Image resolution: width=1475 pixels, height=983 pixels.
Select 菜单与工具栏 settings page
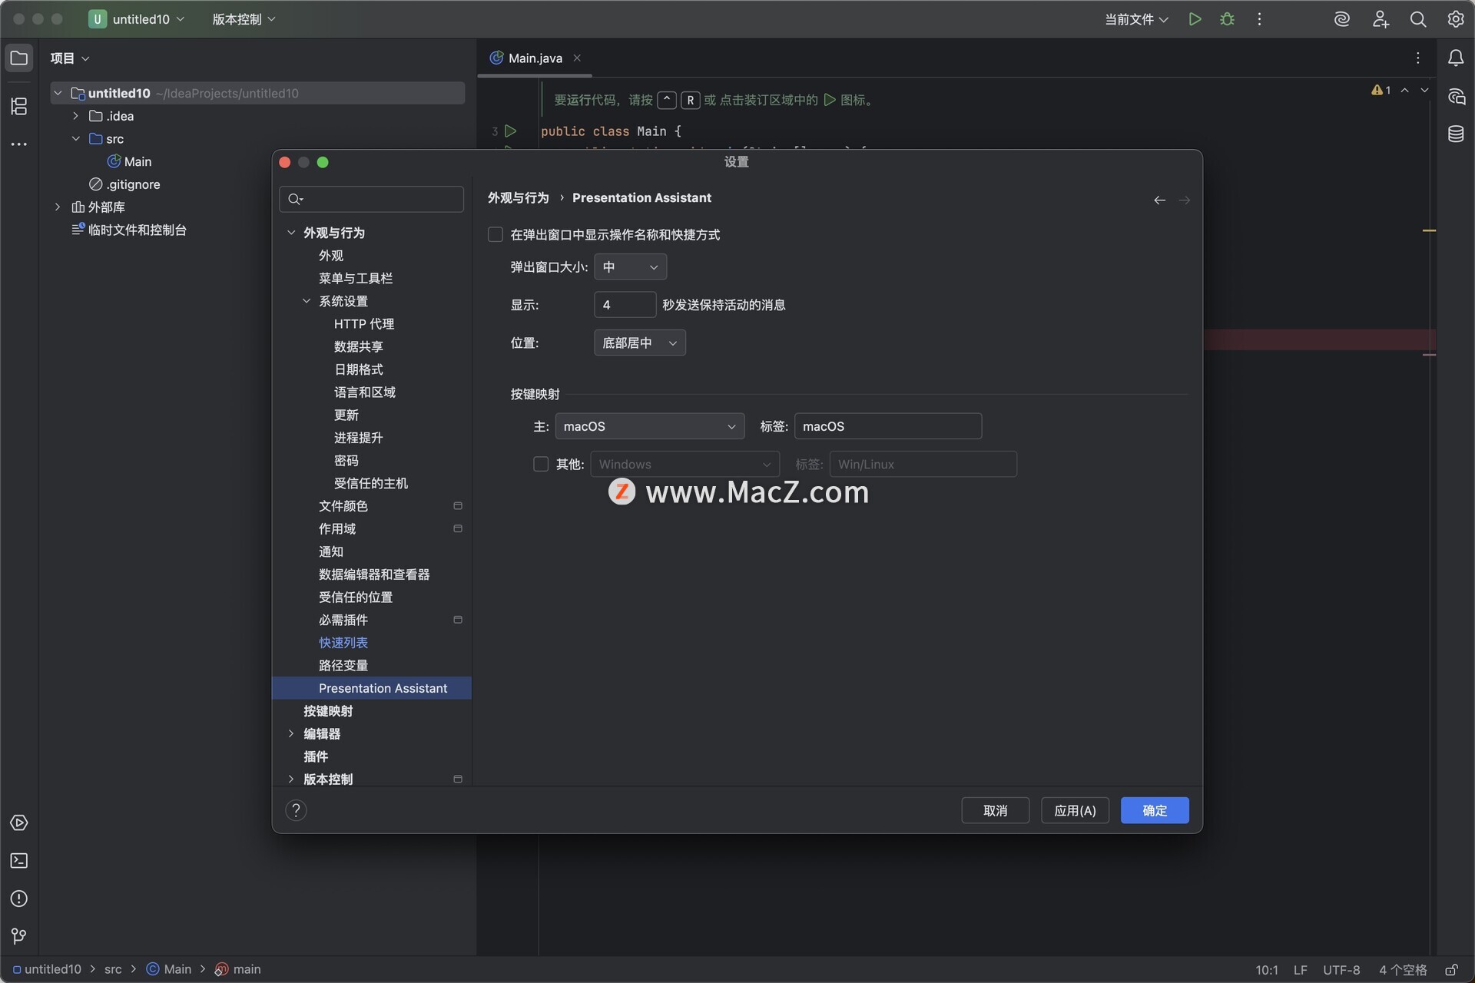[x=356, y=278]
